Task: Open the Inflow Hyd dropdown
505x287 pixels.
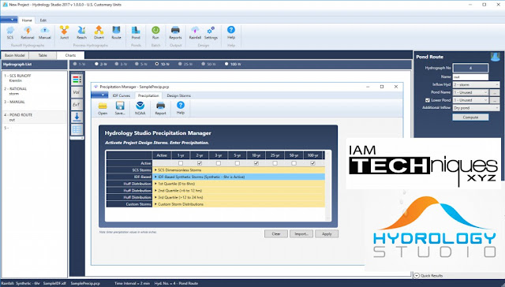Action: click(x=477, y=84)
